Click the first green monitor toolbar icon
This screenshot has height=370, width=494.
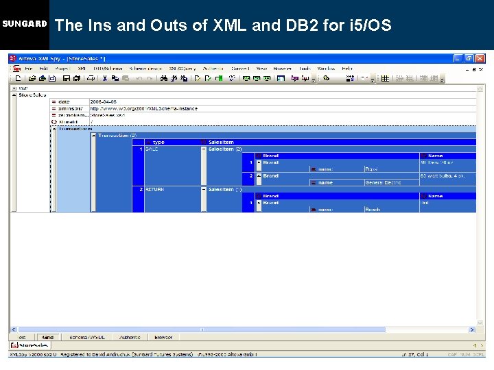click(246, 78)
